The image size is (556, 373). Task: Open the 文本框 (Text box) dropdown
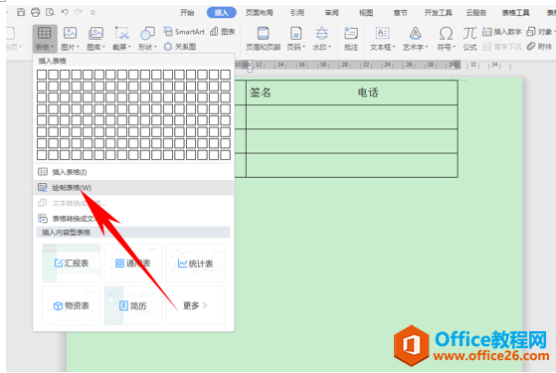pos(382,38)
